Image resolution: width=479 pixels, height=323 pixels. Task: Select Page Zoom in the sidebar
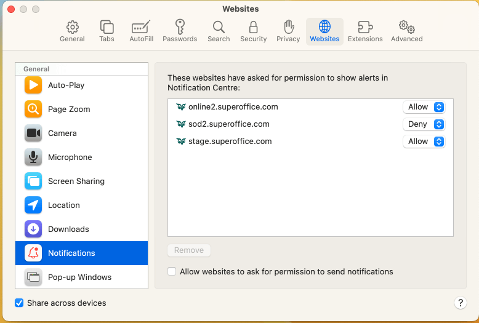click(81, 109)
